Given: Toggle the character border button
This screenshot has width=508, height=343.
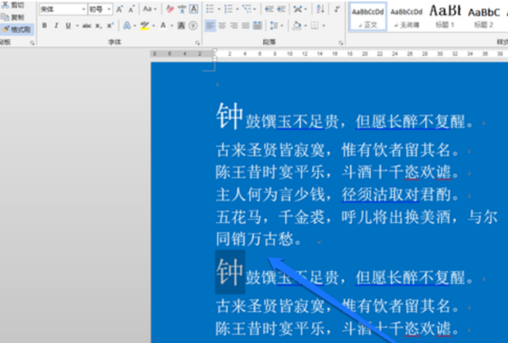Looking at the screenshot, I should click(193, 9).
